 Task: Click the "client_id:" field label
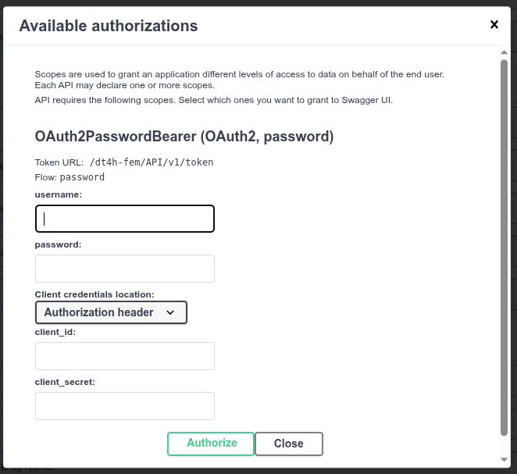(x=55, y=332)
